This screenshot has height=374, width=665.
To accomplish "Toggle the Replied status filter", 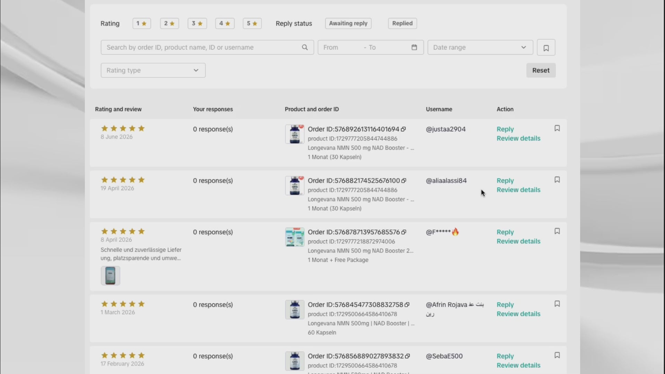I will [x=402, y=23].
